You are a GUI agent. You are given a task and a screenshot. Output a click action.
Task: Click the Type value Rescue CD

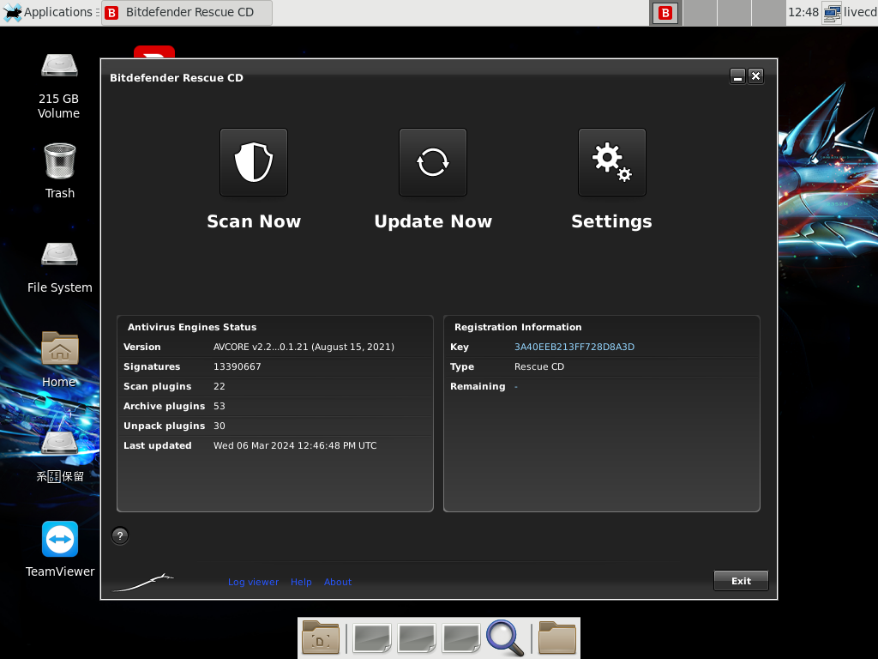click(x=539, y=366)
